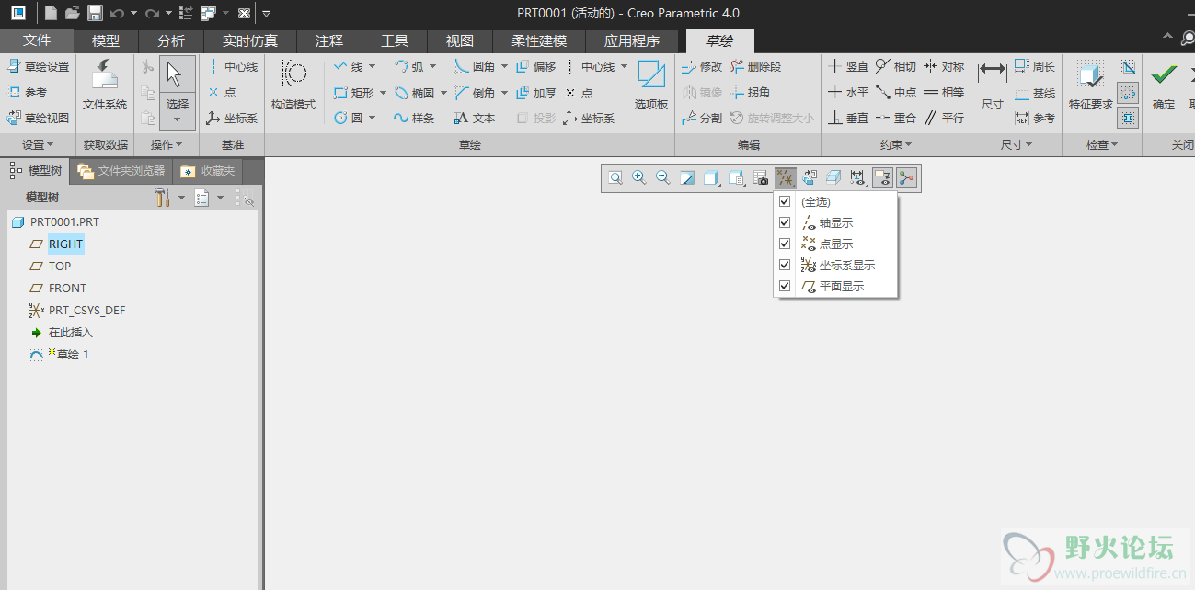Toggle Point Display (点显示) checkbox
1195x590 pixels.
pos(785,244)
